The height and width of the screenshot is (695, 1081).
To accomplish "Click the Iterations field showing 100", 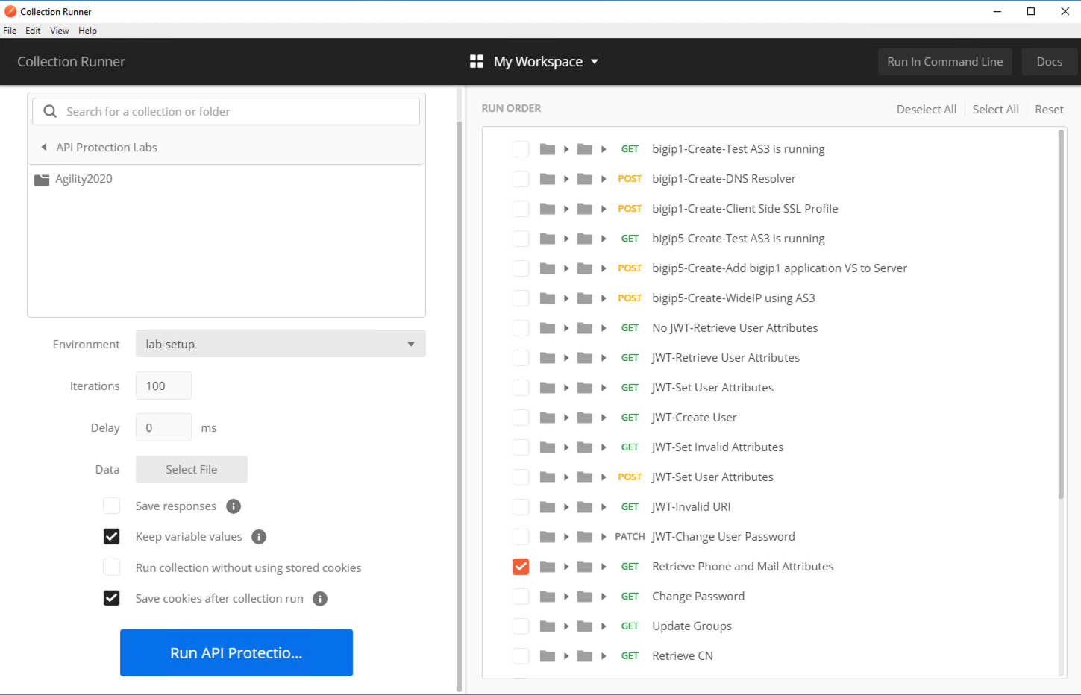I will tap(163, 386).
